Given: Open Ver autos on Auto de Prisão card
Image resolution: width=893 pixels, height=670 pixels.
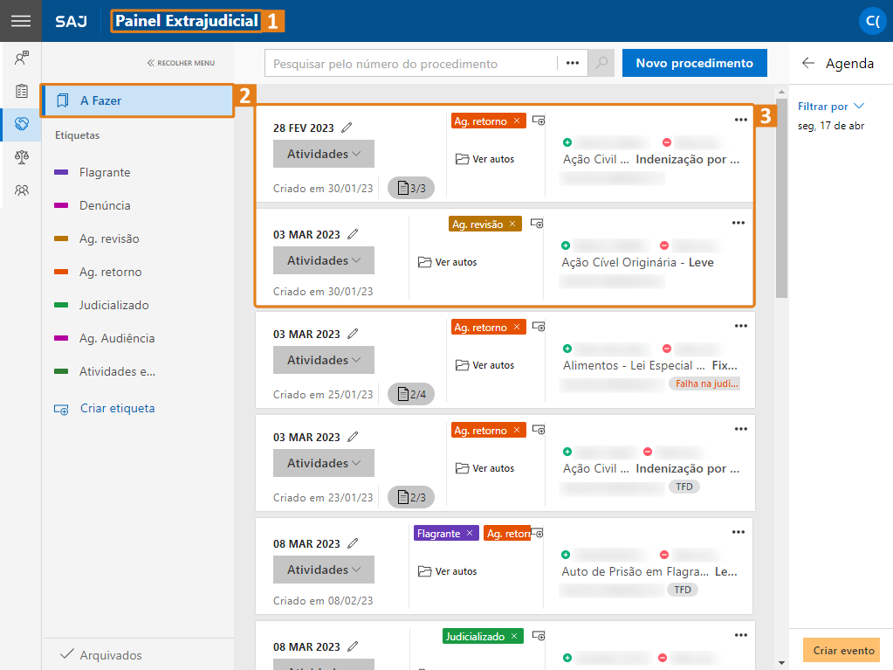Looking at the screenshot, I should click(448, 571).
